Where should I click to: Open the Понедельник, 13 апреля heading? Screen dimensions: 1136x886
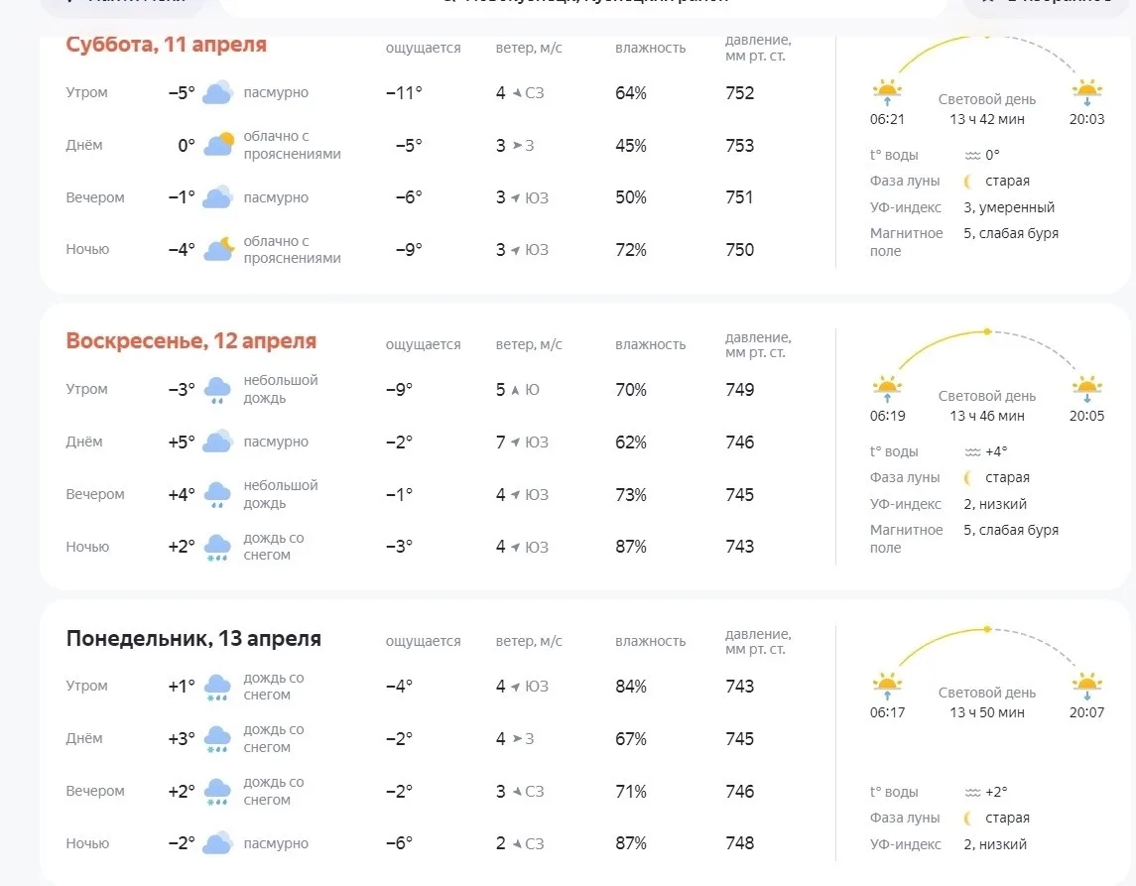(x=193, y=638)
